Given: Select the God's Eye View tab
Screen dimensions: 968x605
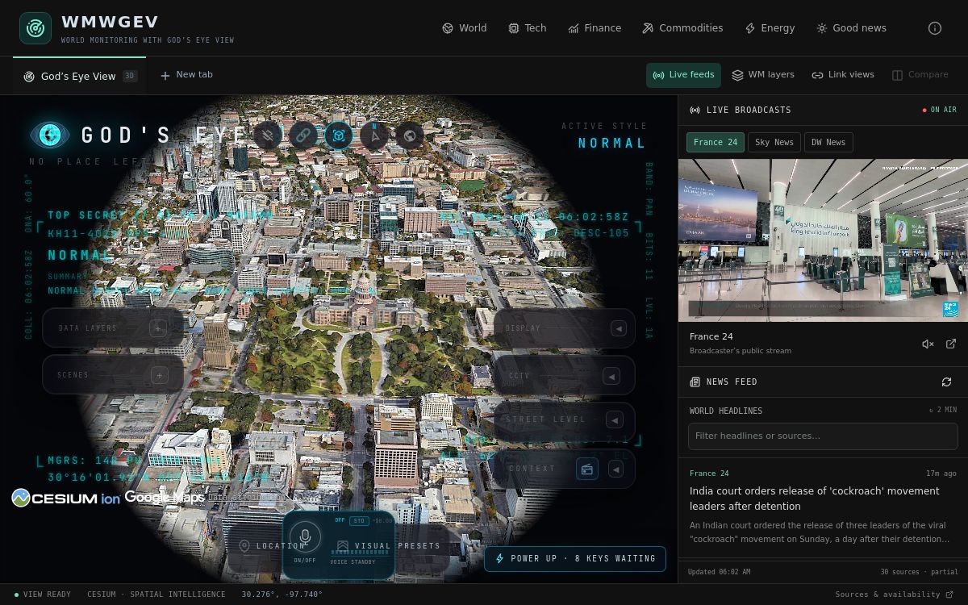Looking at the screenshot, I should click(x=79, y=77).
